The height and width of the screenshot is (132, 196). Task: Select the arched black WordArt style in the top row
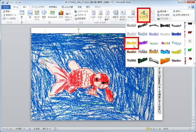(154, 26)
